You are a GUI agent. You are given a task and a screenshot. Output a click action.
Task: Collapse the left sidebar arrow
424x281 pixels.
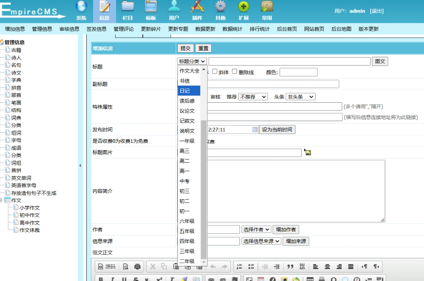tap(80, 165)
